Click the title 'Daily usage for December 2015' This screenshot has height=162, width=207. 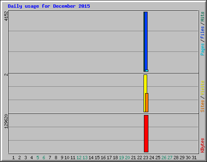49,6
